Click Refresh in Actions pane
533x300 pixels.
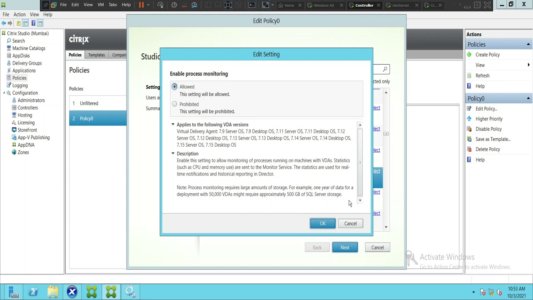coord(483,76)
